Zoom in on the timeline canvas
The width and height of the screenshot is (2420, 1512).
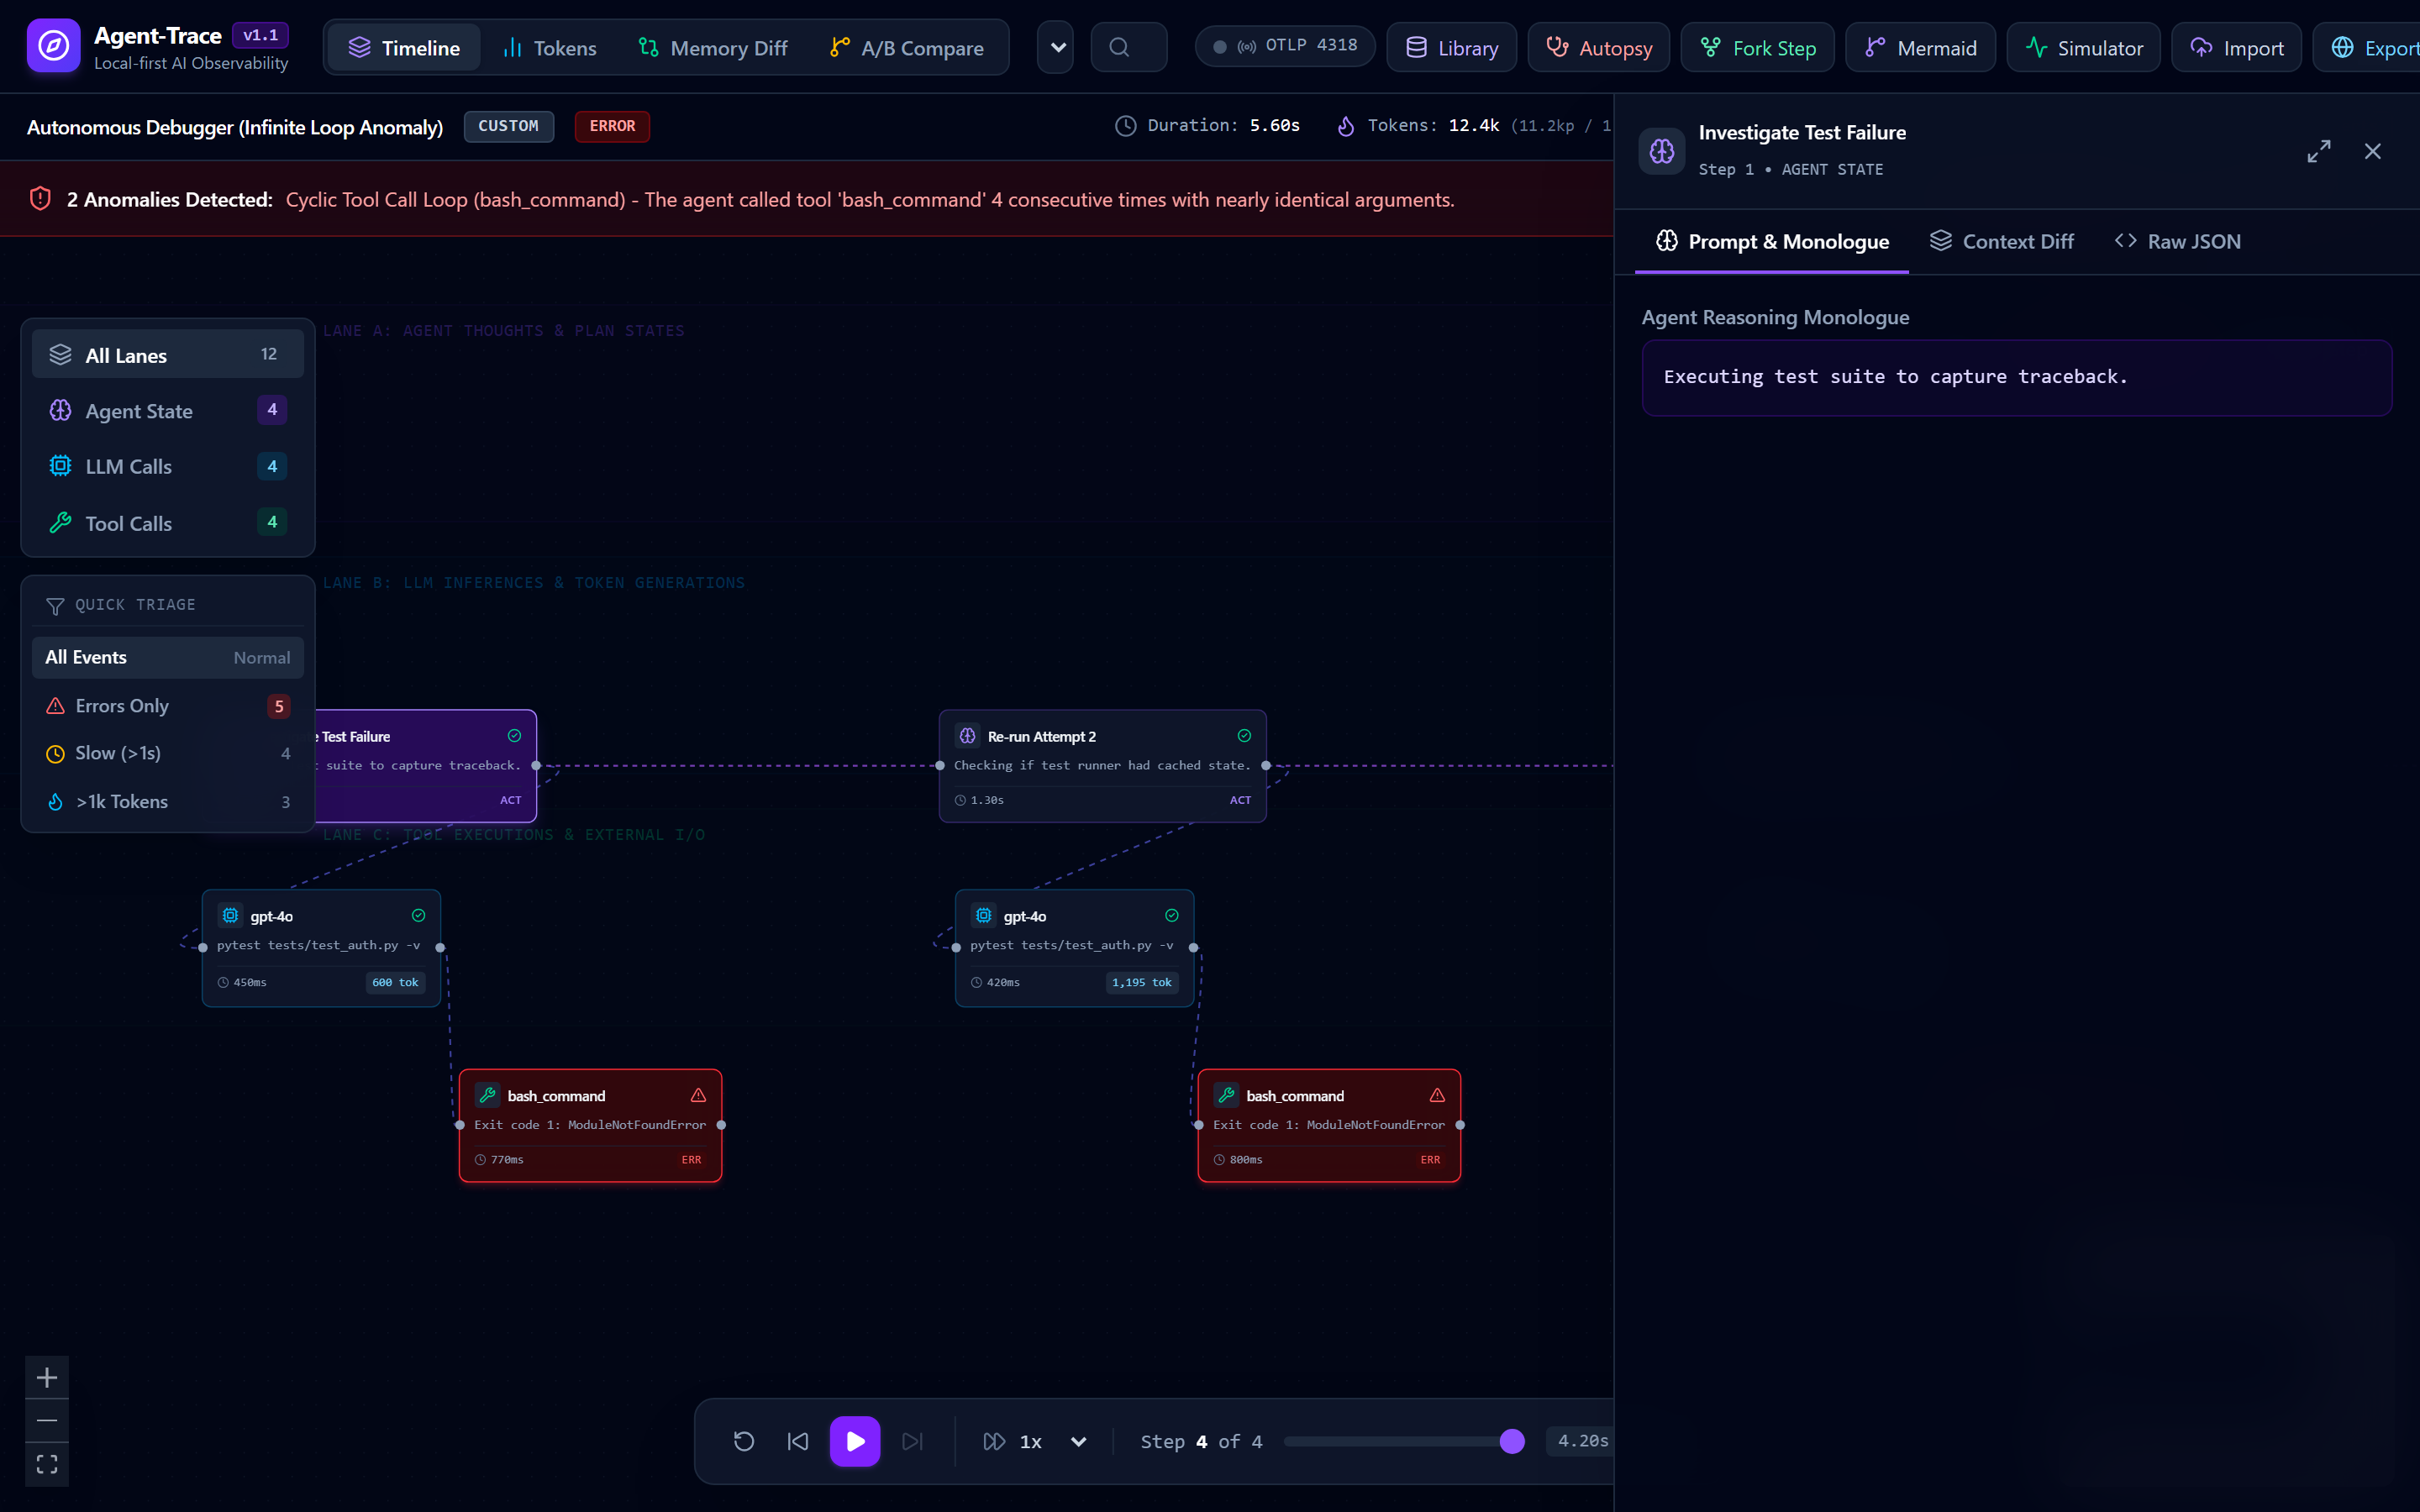[47, 1378]
